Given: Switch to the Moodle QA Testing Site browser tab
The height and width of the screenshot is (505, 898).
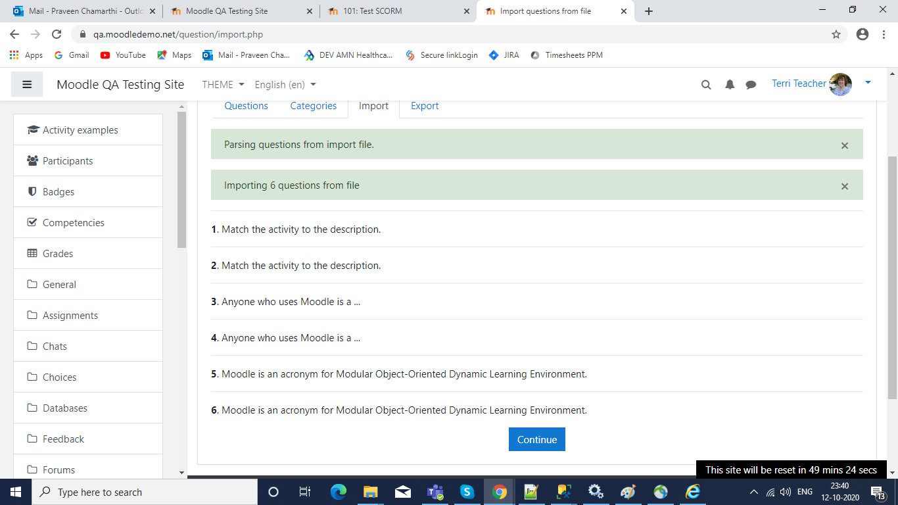Looking at the screenshot, I should point(242,11).
